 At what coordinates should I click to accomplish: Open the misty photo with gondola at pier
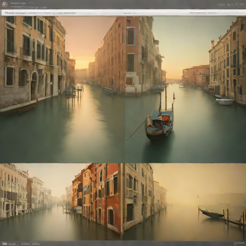[184, 202]
